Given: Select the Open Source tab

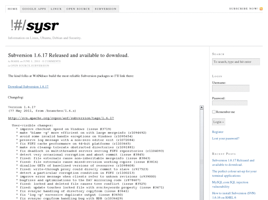Looking at the screenshot, I should tap(78, 9).
